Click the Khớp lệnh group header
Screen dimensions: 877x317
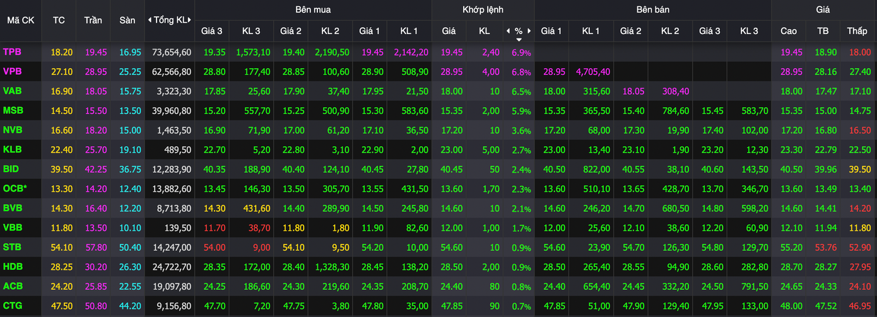pos(483,9)
